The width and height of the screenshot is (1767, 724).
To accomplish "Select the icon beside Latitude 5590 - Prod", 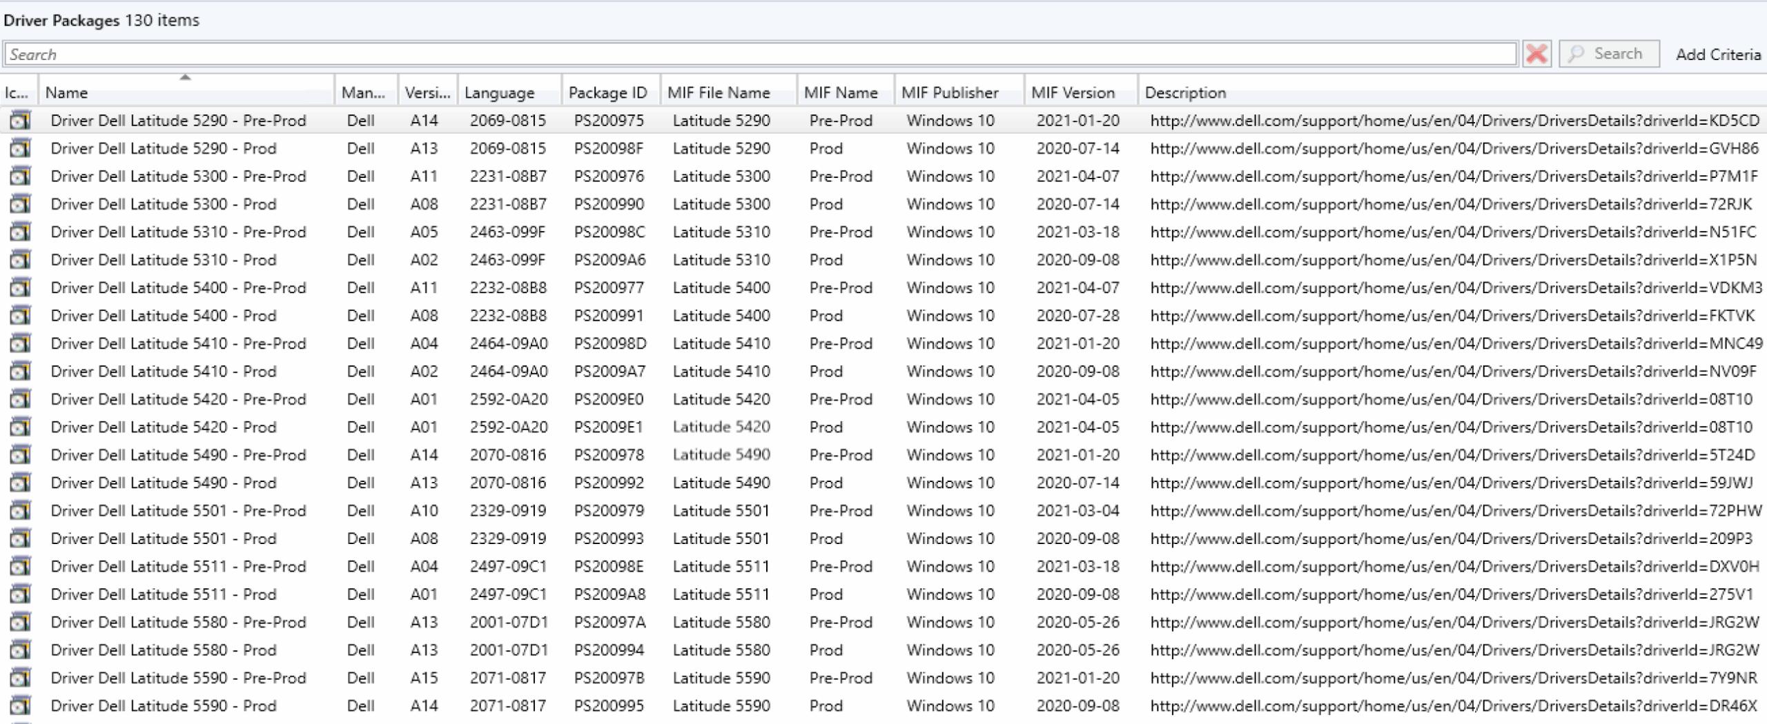I will click(x=20, y=706).
